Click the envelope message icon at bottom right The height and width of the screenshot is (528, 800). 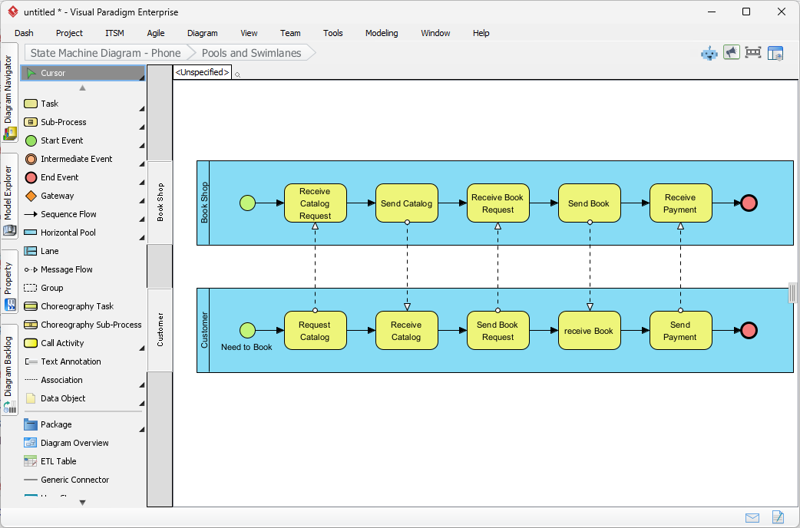(x=752, y=517)
